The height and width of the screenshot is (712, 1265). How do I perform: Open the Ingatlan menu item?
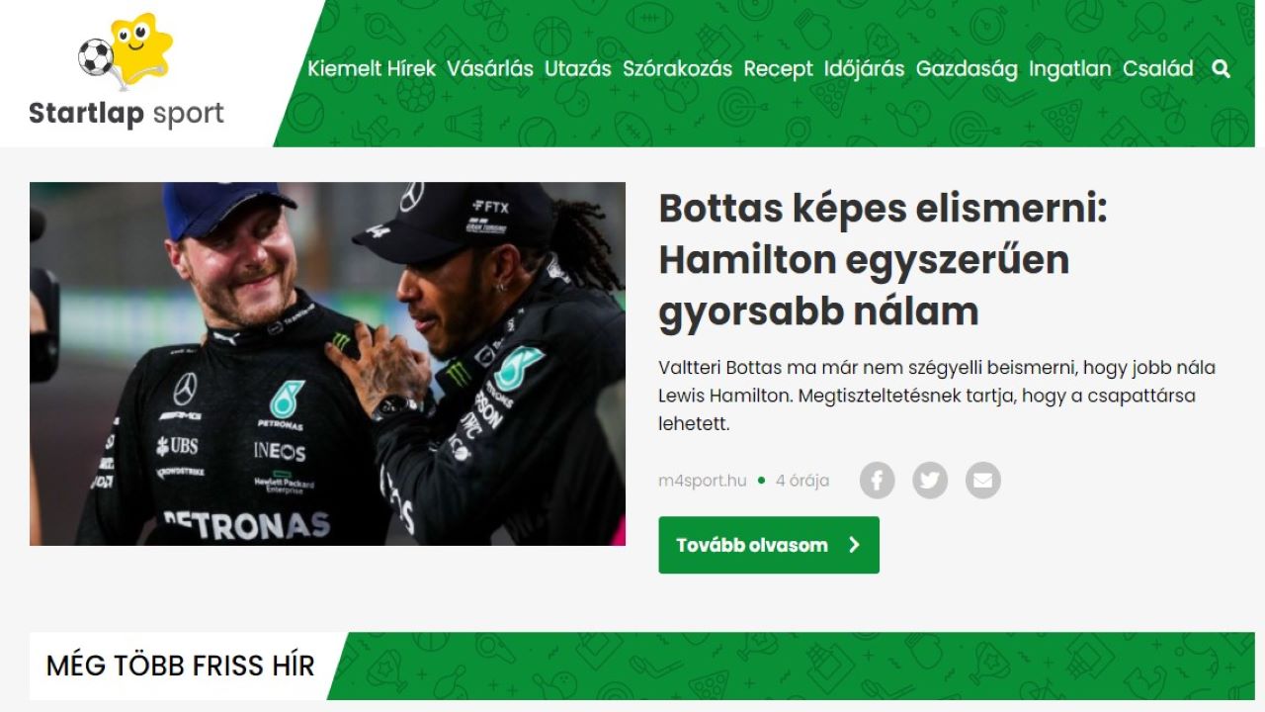tap(1070, 69)
